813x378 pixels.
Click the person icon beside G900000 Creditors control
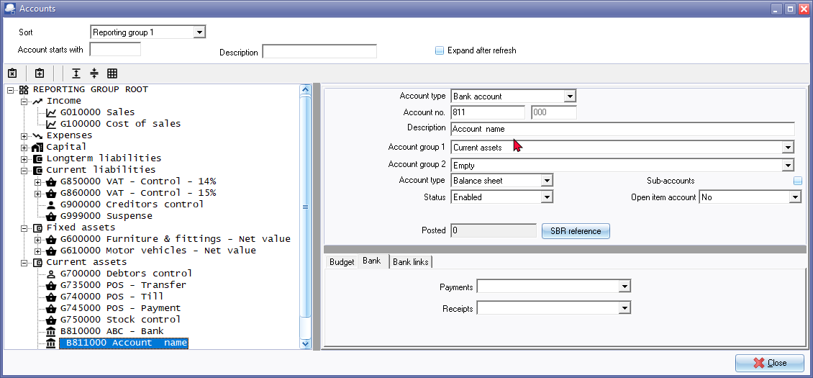coord(51,204)
